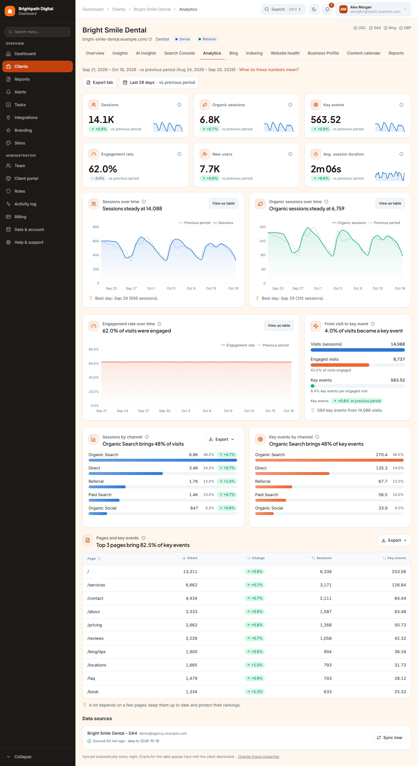Show info for Engagement rate card
418x766 pixels.
(x=179, y=154)
